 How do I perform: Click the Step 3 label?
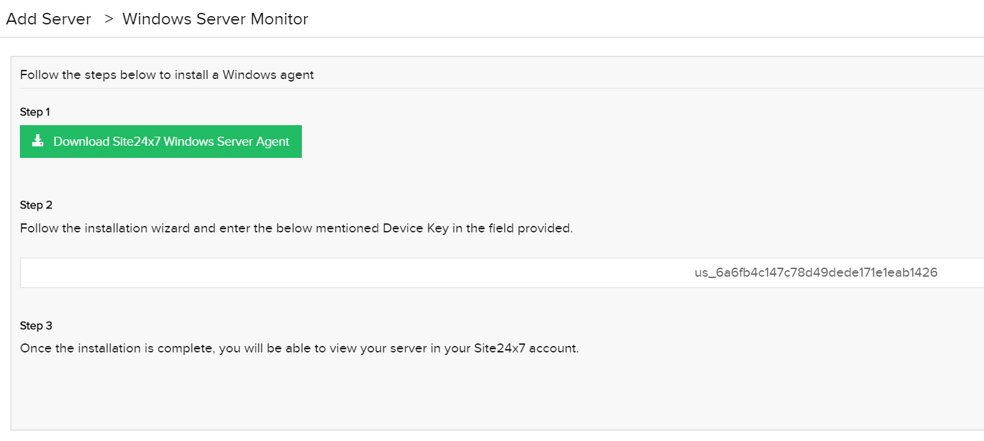click(x=36, y=326)
